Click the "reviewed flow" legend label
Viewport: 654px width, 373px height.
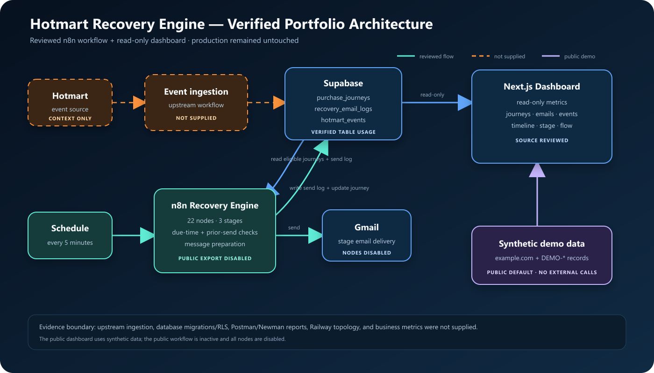point(436,56)
